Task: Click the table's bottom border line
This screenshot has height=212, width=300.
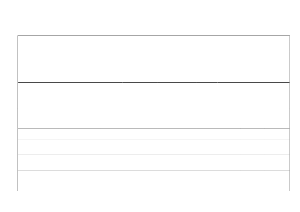Action: [153, 191]
